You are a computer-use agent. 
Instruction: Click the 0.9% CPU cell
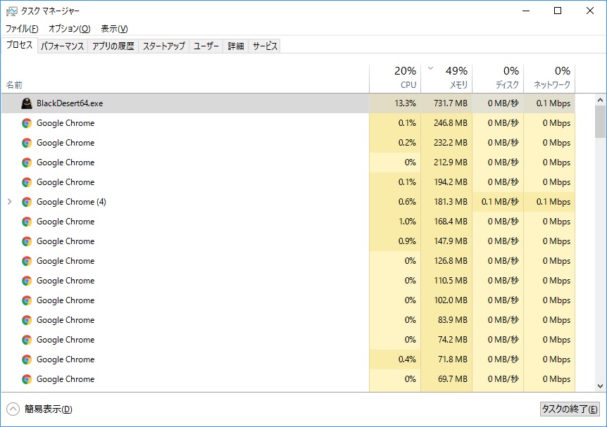tap(395, 241)
